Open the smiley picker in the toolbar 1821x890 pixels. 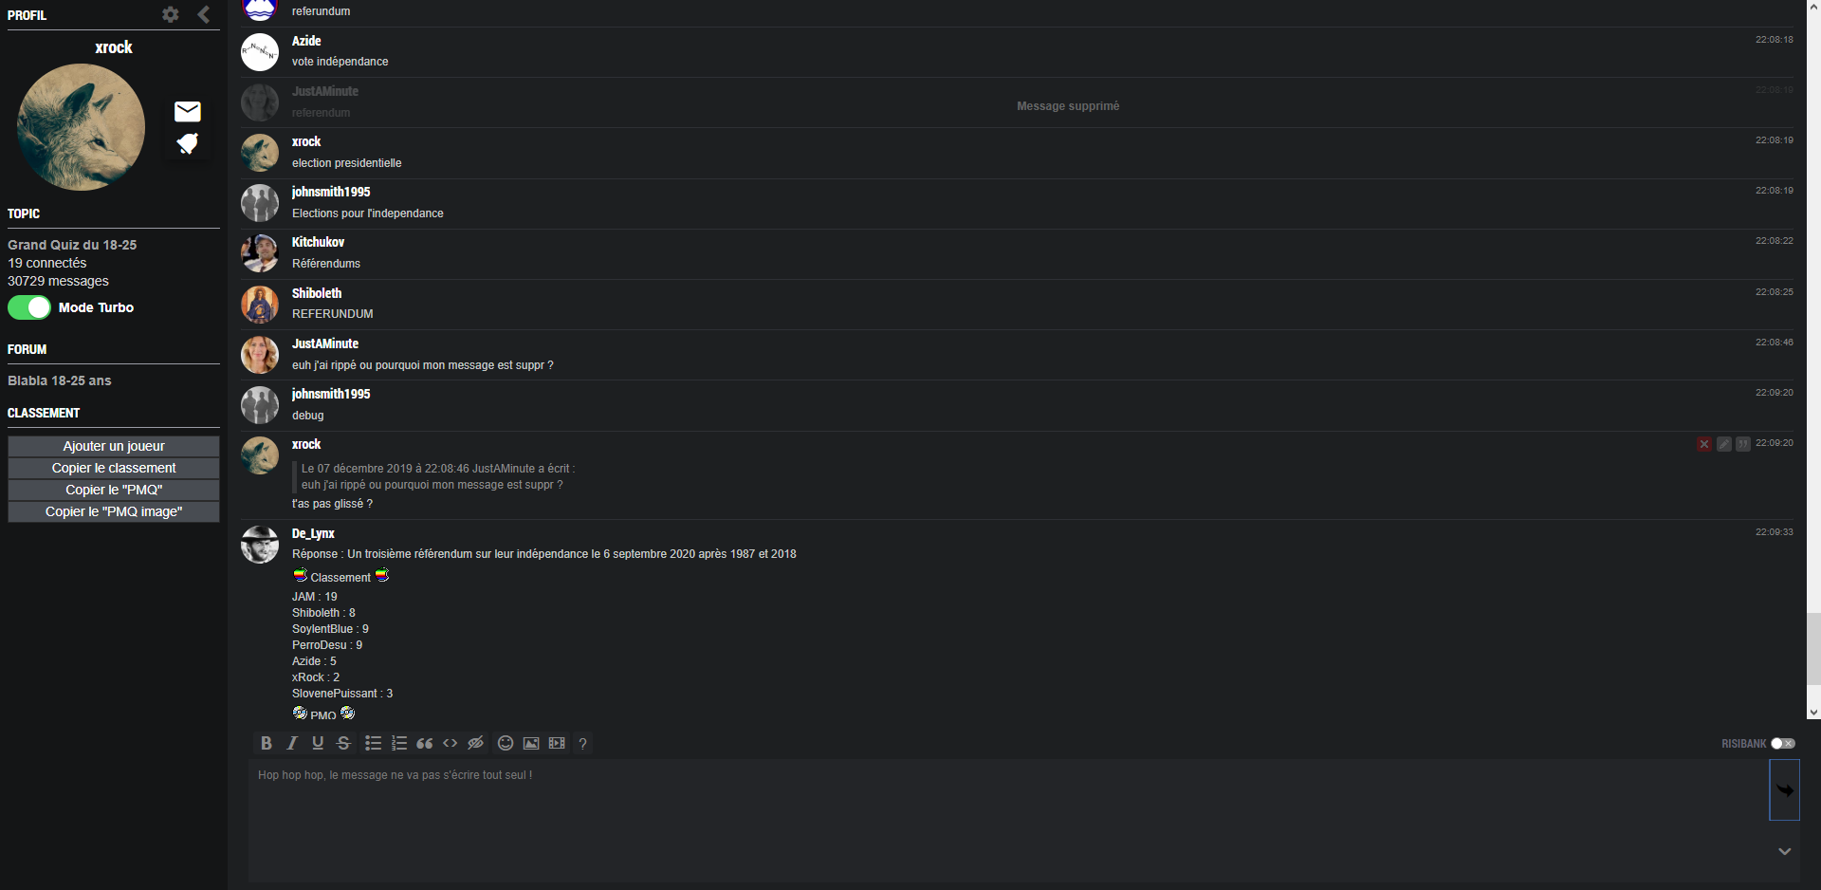pyautogui.click(x=506, y=743)
